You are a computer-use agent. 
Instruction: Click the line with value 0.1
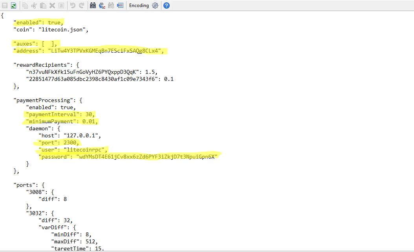[x=100, y=79]
